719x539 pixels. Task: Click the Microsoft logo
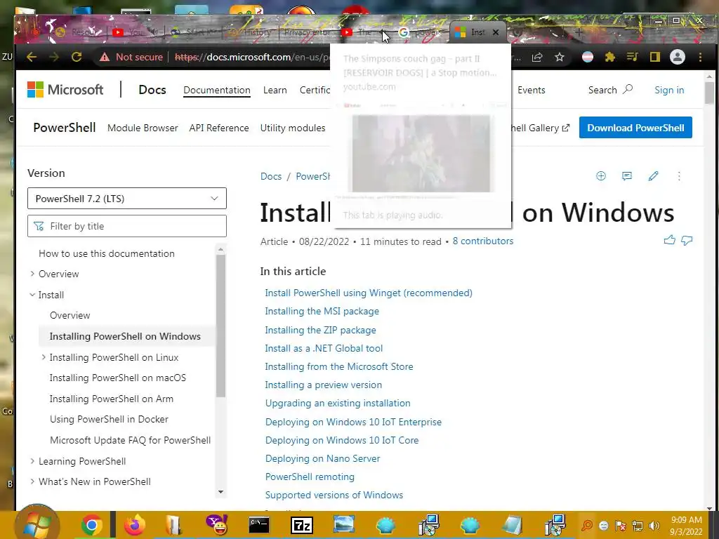pos(65,89)
